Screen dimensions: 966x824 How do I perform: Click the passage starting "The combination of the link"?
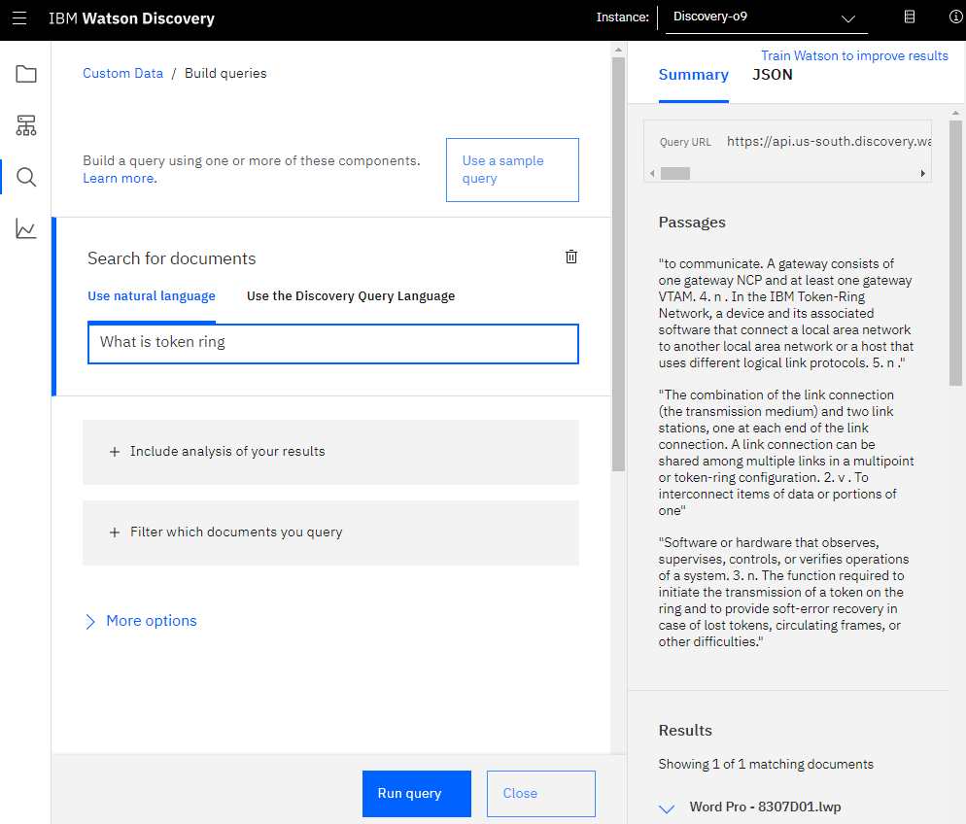coord(786,453)
